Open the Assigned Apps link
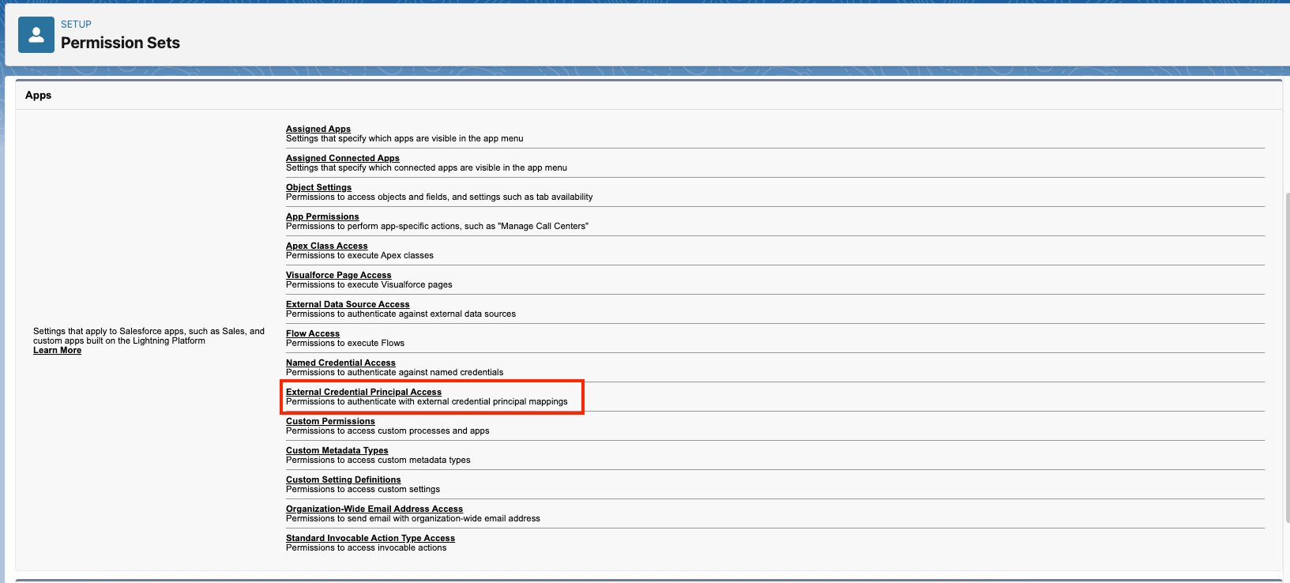 [318, 129]
